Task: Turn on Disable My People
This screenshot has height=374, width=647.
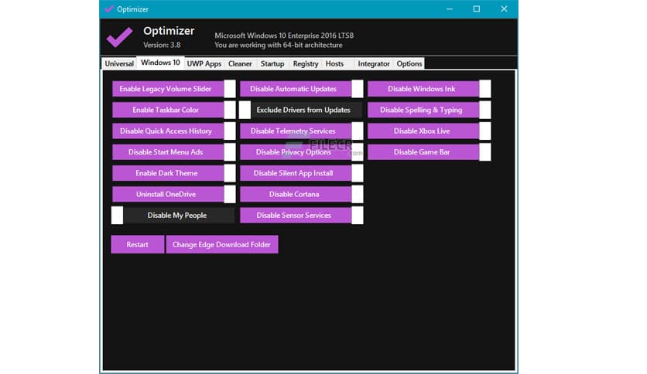Action: point(173,216)
